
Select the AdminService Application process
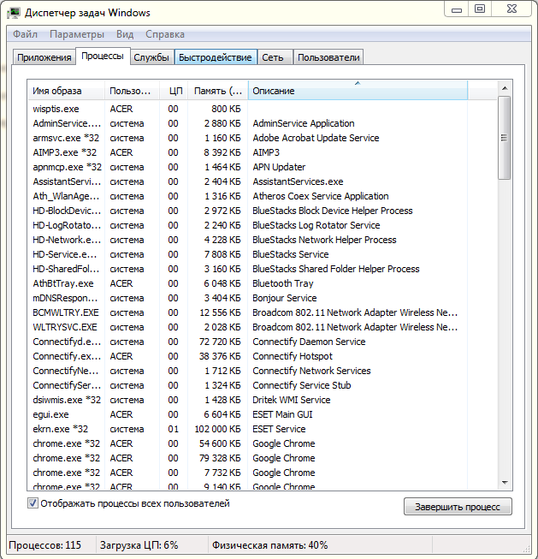coord(247,123)
